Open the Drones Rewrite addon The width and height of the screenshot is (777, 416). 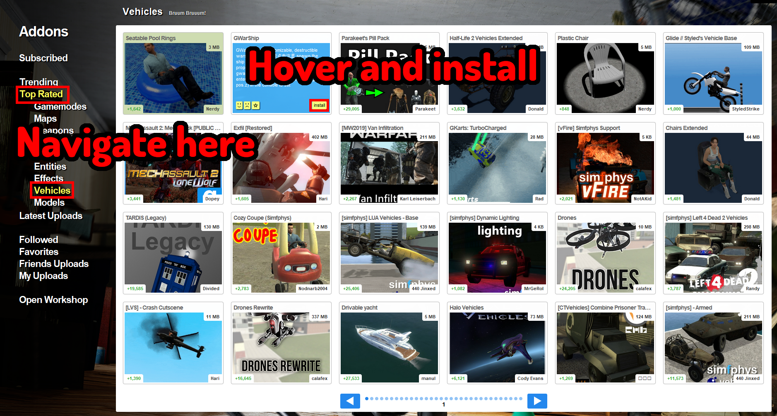point(281,343)
